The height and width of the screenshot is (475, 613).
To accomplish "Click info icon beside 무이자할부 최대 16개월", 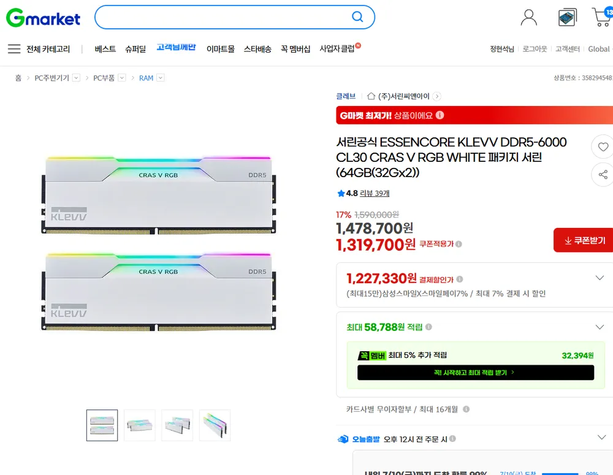I will pos(466,409).
